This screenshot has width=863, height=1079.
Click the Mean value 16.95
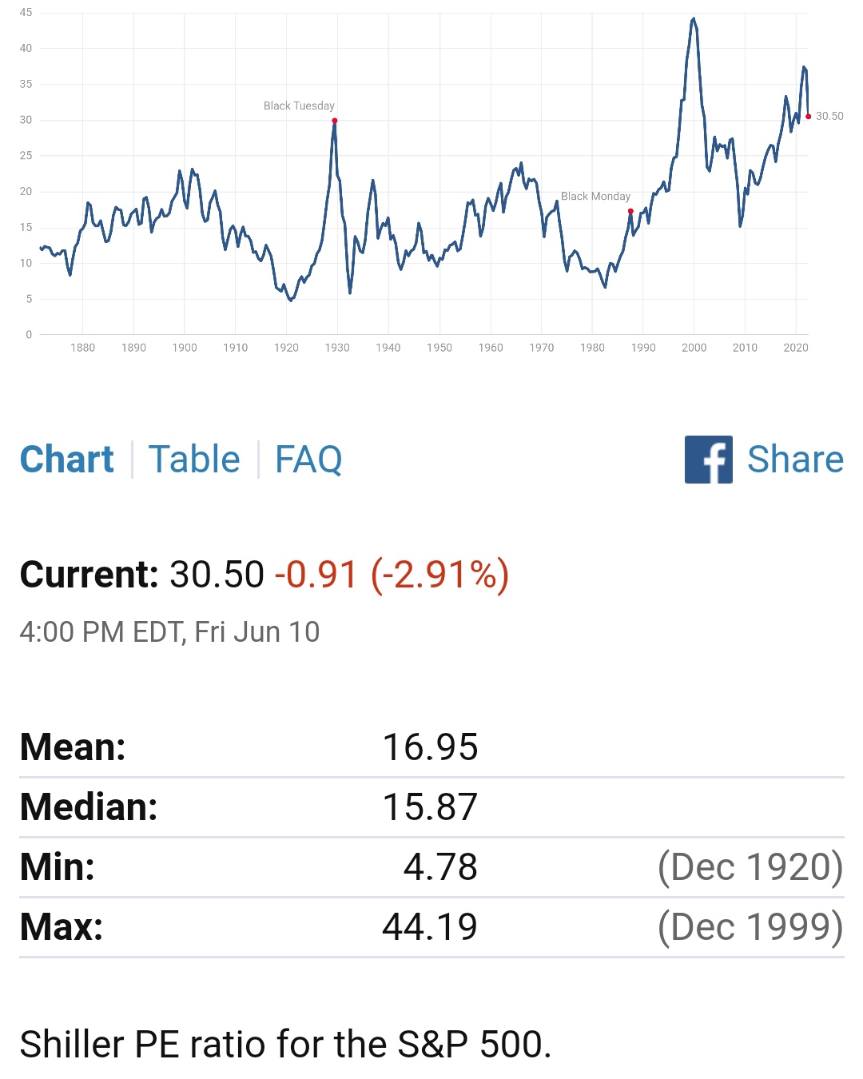(x=430, y=747)
